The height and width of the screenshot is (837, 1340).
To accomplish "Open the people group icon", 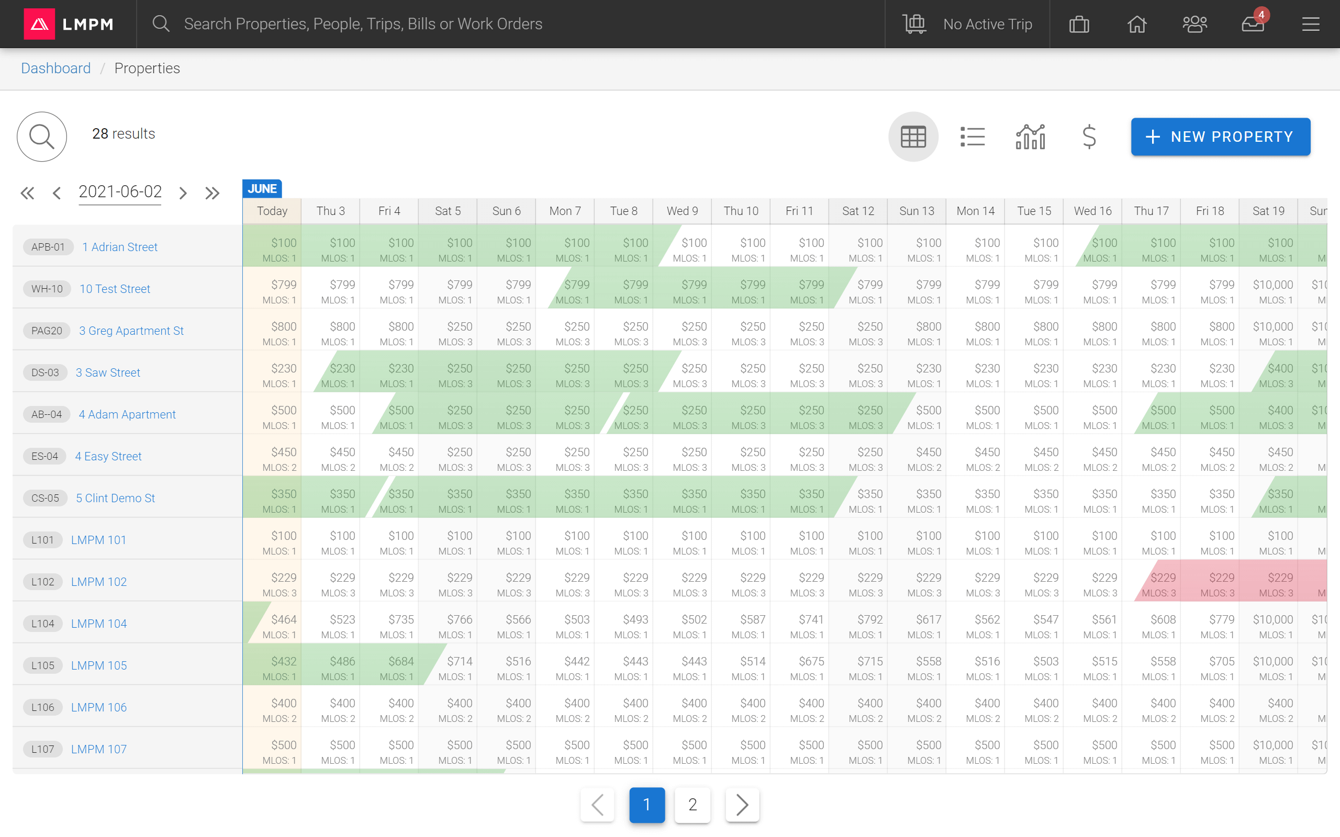I will click(1194, 24).
